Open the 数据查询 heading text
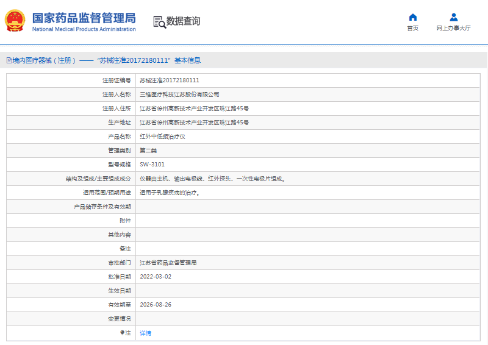This screenshot has width=488, height=345. click(183, 21)
